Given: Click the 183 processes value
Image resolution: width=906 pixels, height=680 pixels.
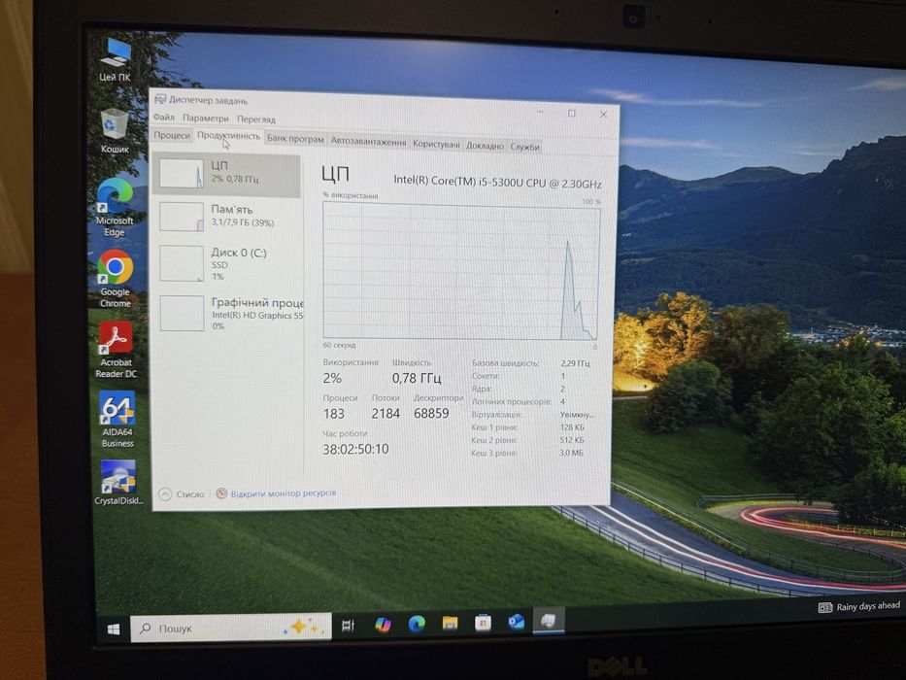Looking at the screenshot, I should point(333,414).
